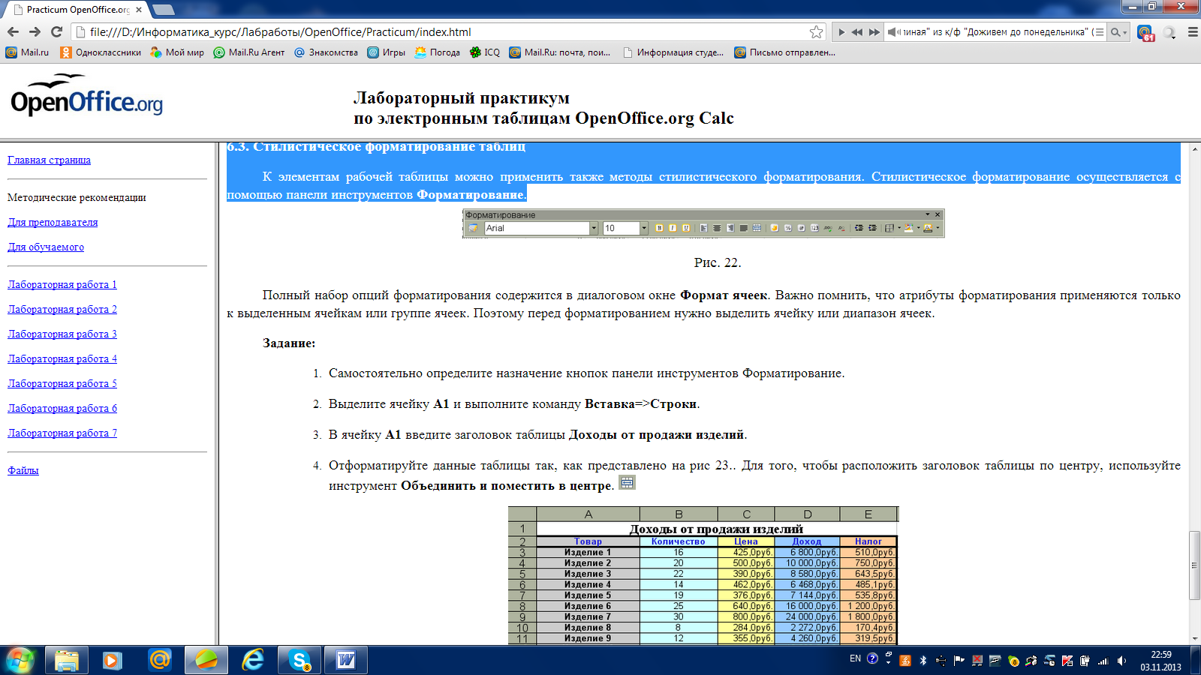Click the Рис. 22. caption
This screenshot has width=1201, height=675.
pyautogui.click(x=718, y=262)
